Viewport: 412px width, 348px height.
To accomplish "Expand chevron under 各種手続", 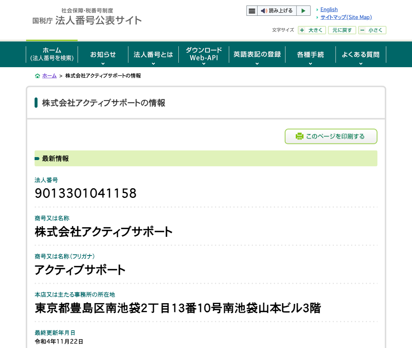I will [x=310, y=64].
